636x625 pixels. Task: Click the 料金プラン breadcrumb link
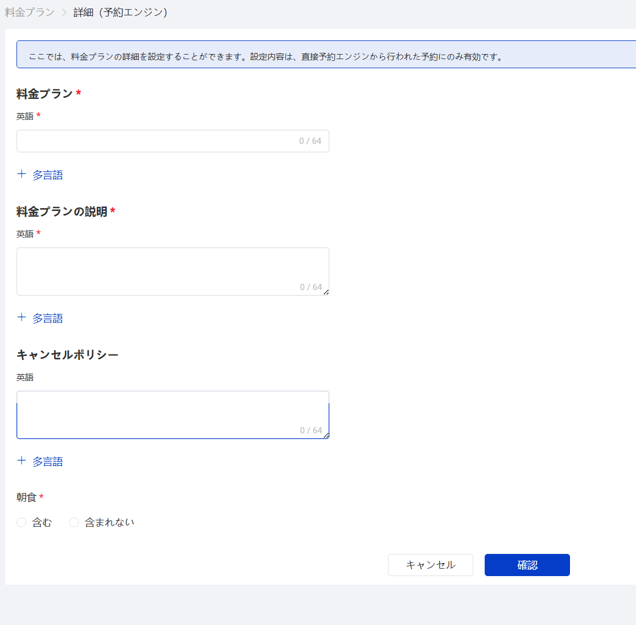coord(30,12)
